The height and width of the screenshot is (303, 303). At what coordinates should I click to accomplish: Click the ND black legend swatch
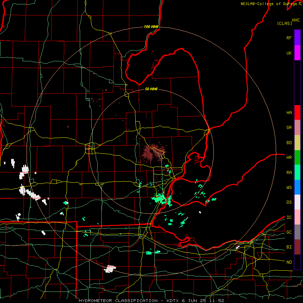[x=297, y=262]
